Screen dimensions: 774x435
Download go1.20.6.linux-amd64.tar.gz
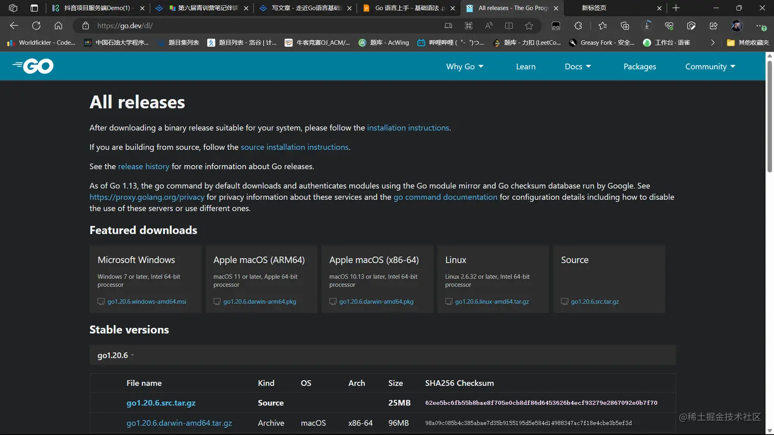[492, 302]
